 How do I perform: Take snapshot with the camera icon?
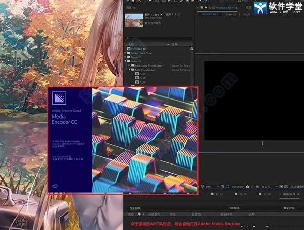248,187
